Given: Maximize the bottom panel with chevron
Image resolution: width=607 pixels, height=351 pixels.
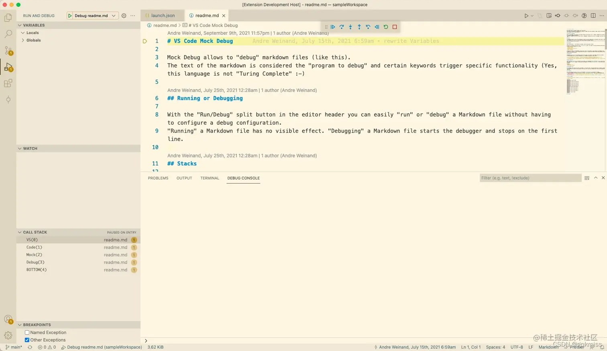Looking at the screenshot, I should pyautogui.click(x=596, y=178).
